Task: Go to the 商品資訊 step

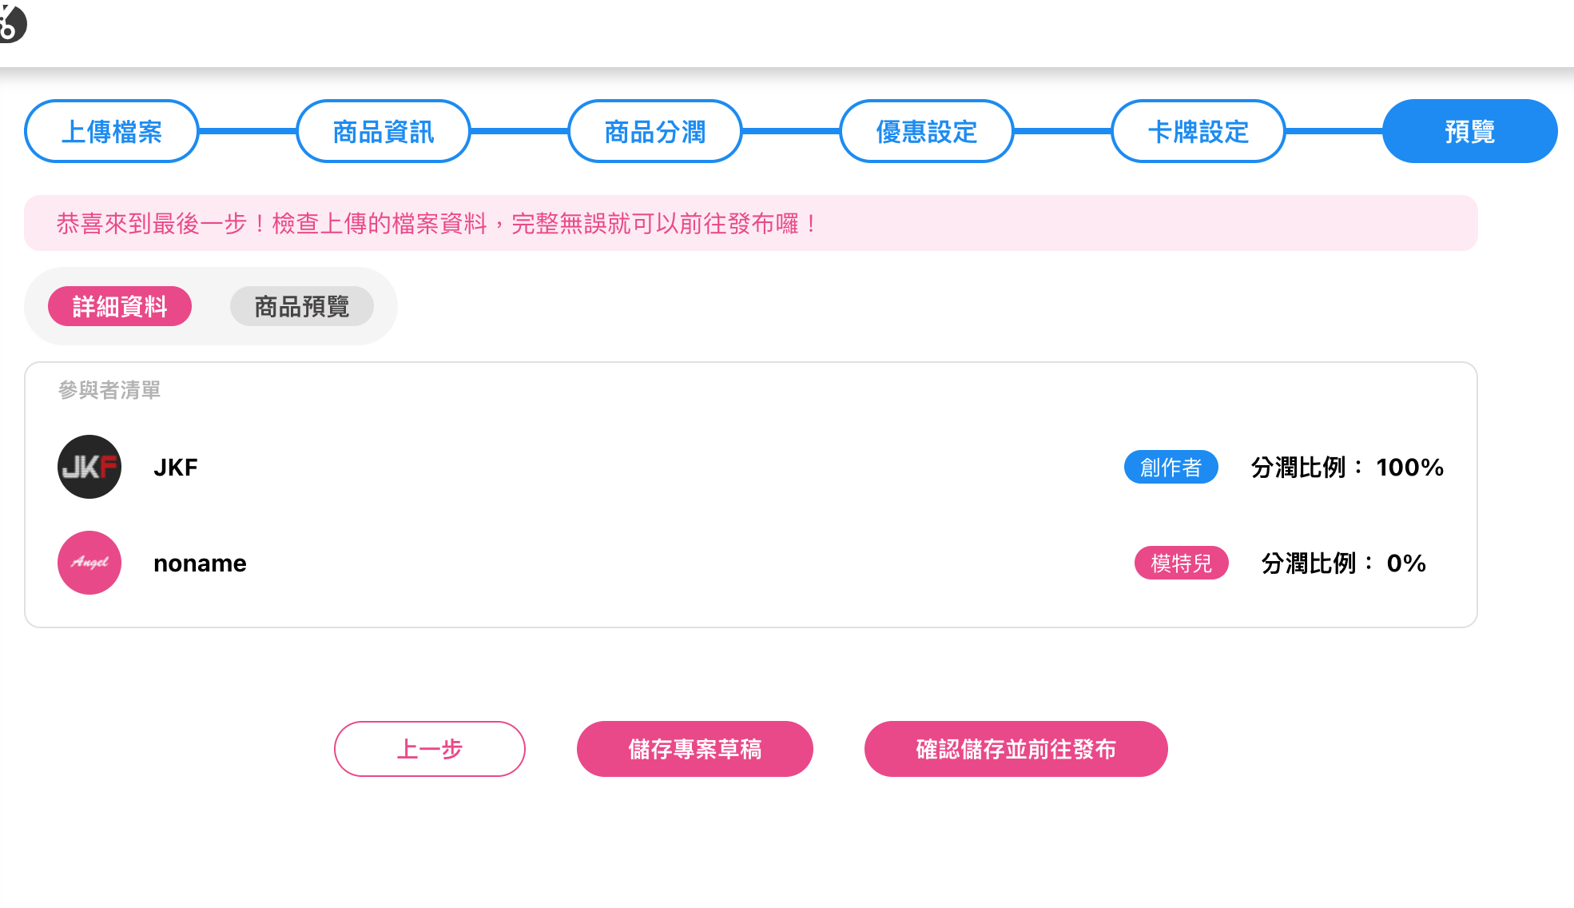Action: (x=384, y=131)
